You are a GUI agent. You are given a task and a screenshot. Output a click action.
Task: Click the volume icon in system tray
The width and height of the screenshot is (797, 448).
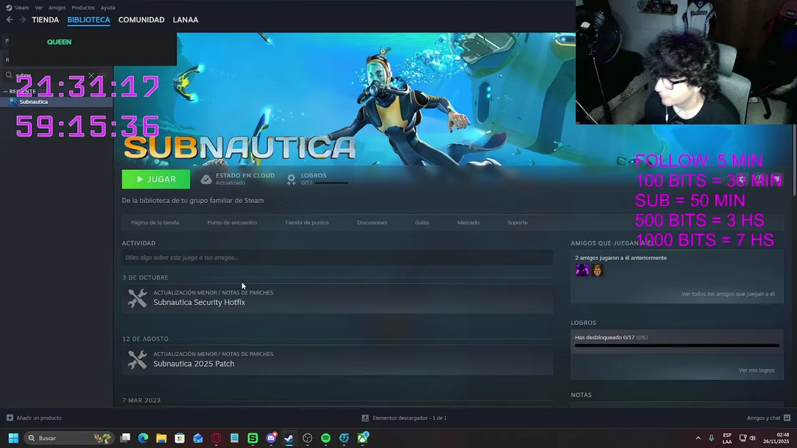[752, 438]
